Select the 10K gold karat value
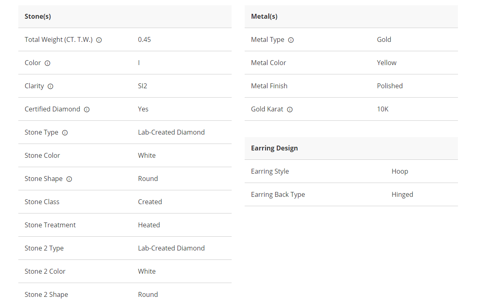Screen dimensions: 482x305 click(383, 109)
